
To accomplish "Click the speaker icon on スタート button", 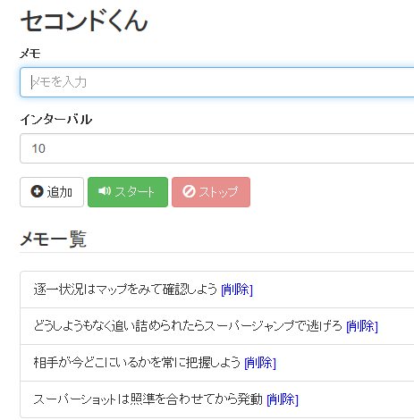I will (105, 191).
